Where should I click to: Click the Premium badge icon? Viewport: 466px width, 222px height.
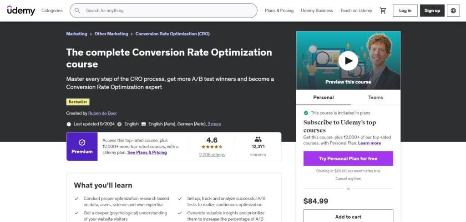(x=82, y=143)
